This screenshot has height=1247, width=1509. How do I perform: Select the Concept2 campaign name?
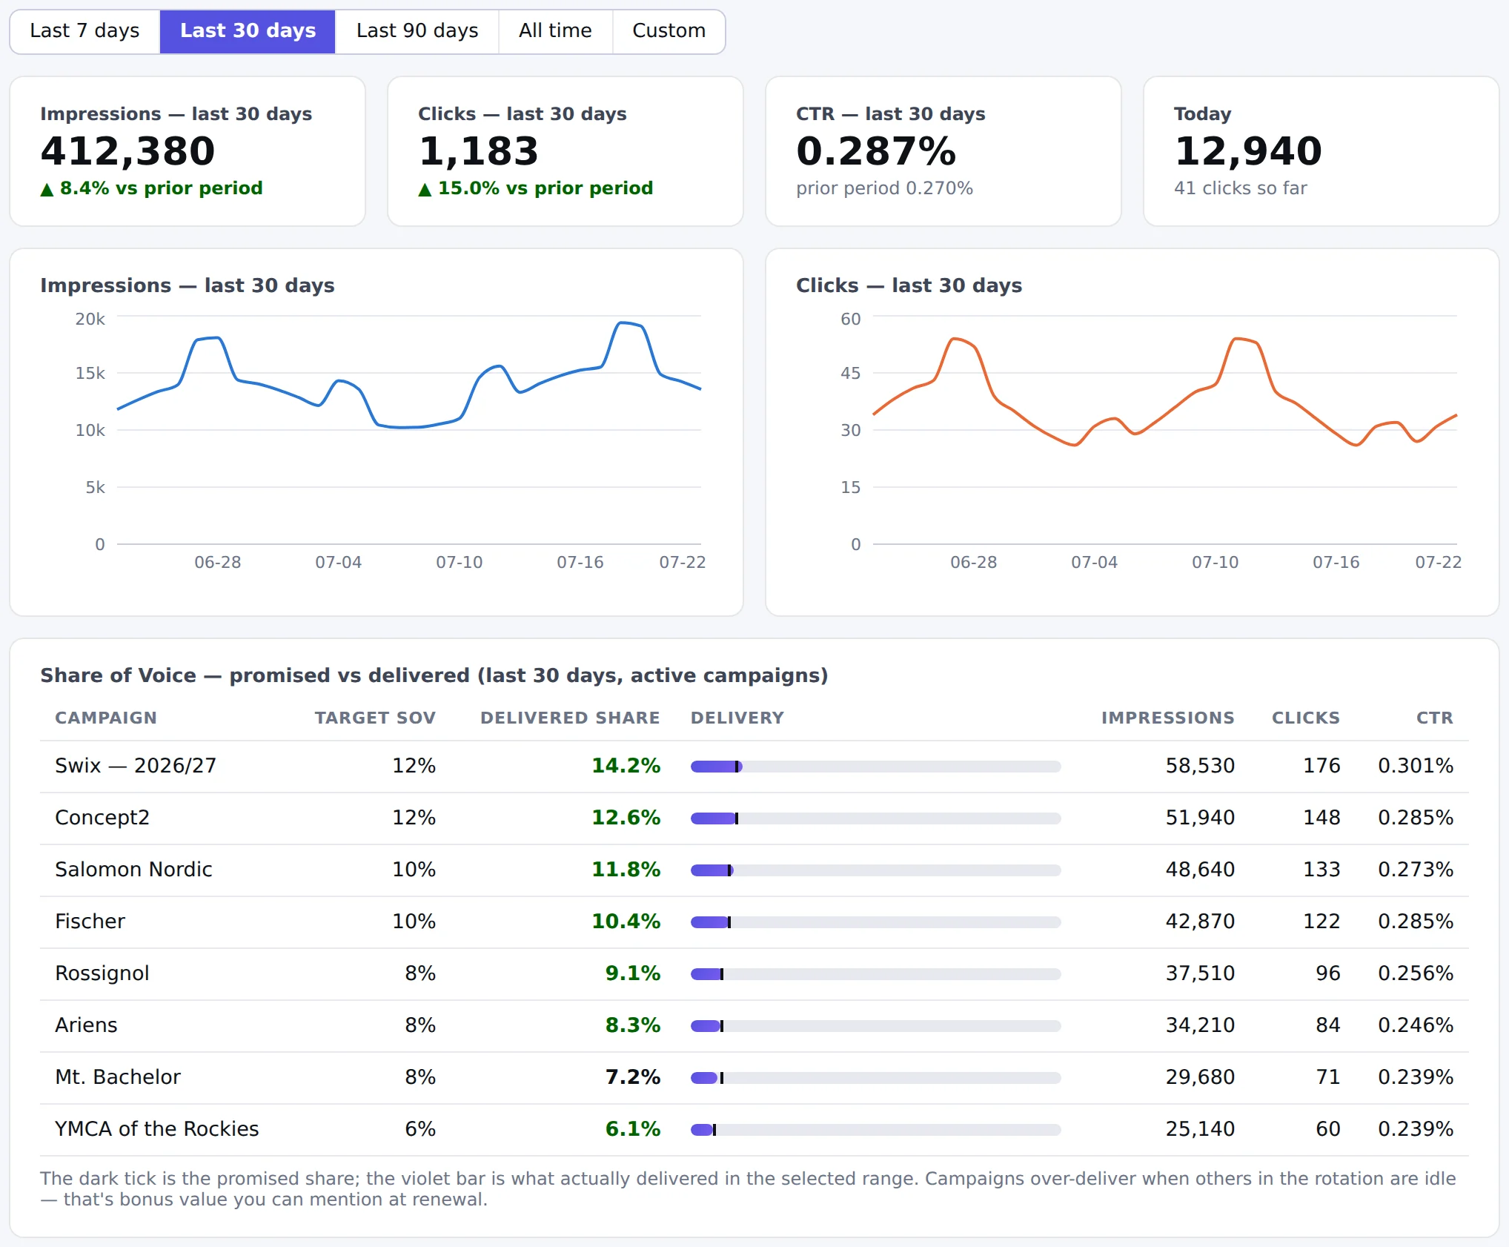tap(102, 818)
